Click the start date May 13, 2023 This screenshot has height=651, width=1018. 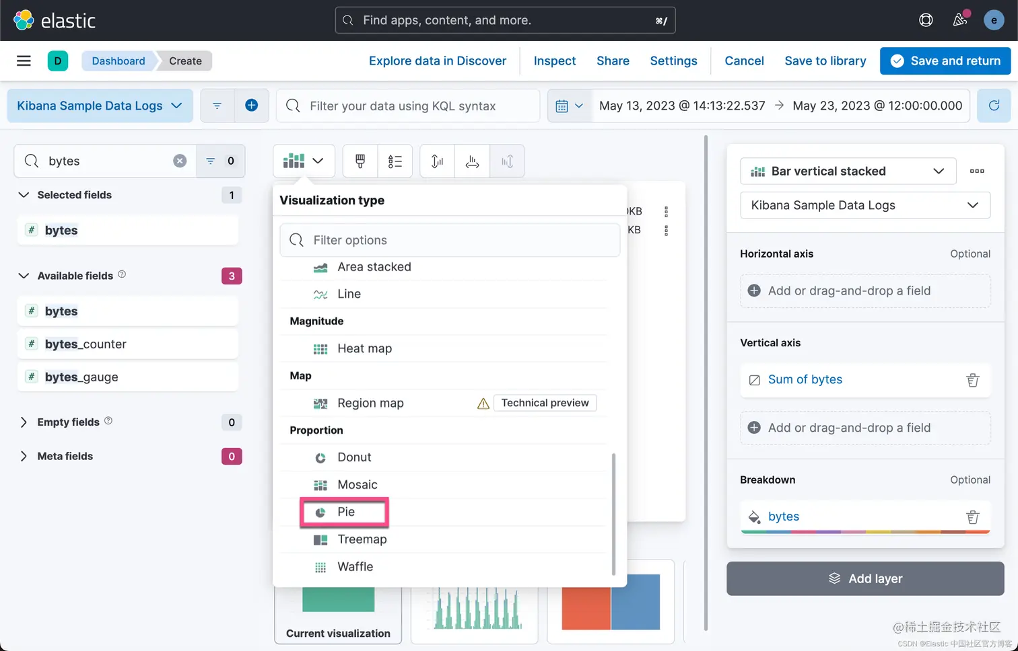(x=682, y=106)
